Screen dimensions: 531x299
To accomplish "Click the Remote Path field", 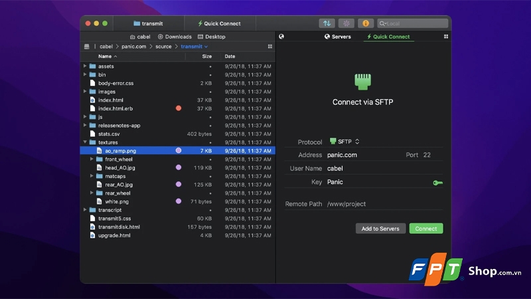I will pyautogui.click(x=385, y=204).
